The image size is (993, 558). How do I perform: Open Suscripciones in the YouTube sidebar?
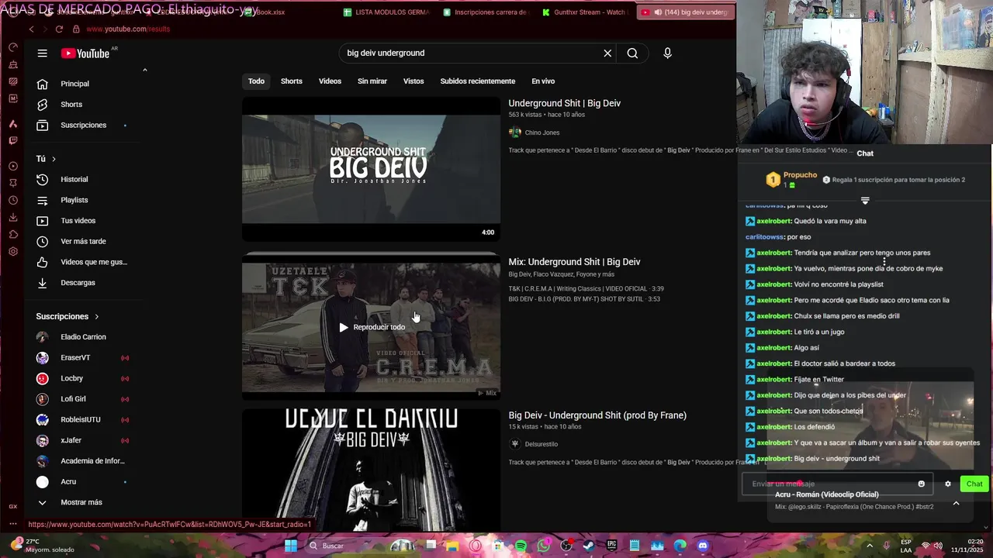pos(84,126)
